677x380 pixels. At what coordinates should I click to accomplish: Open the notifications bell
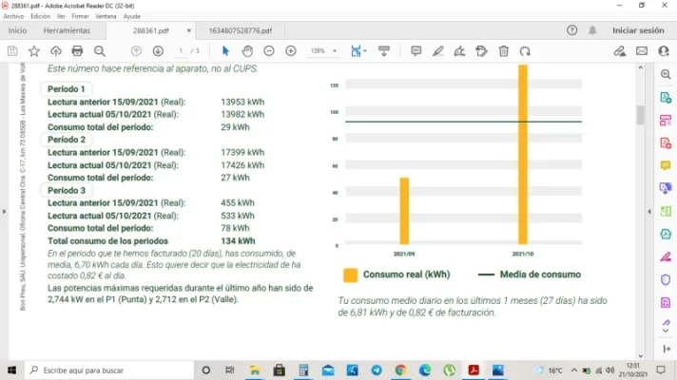tap(592, 30)
